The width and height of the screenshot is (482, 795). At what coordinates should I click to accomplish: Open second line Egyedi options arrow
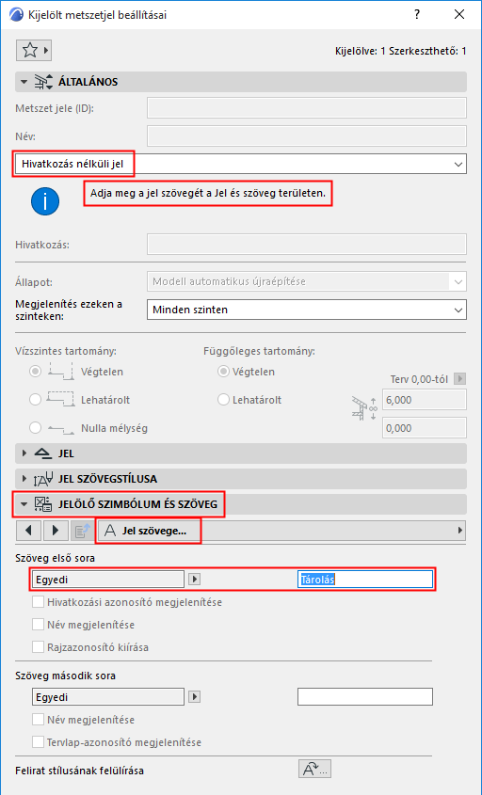click(x=194, y=696)
